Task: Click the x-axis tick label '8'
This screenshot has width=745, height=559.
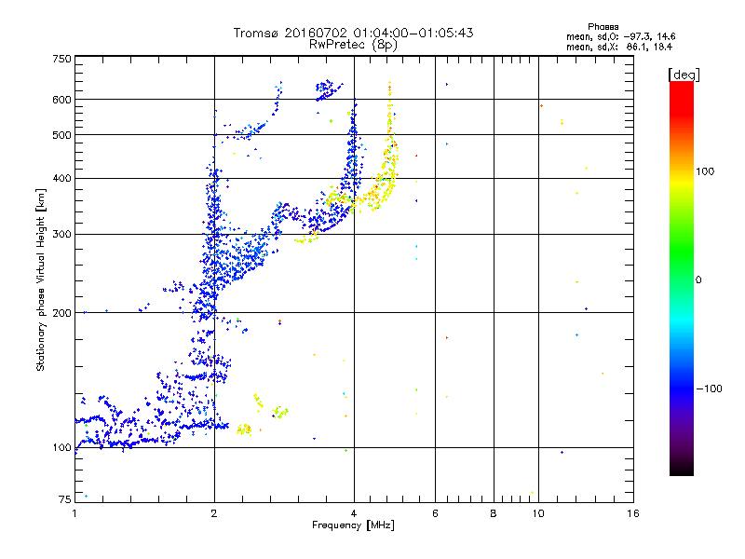Action: click(x=494, y=513)
